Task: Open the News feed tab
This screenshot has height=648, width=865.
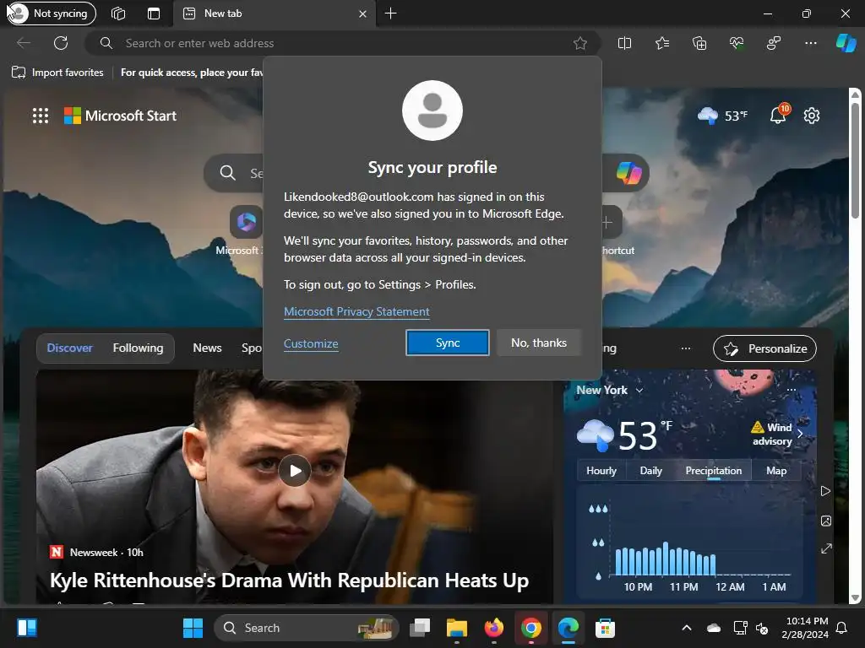Action: click(208, 348)
